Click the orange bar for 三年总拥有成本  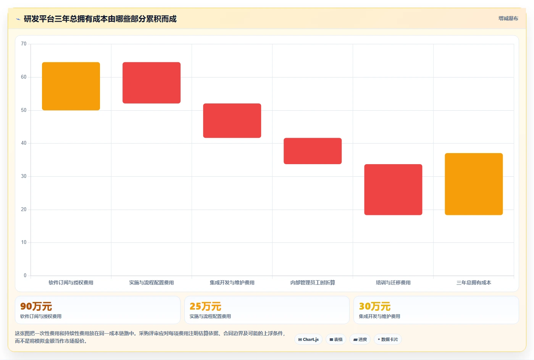point(474,184)
